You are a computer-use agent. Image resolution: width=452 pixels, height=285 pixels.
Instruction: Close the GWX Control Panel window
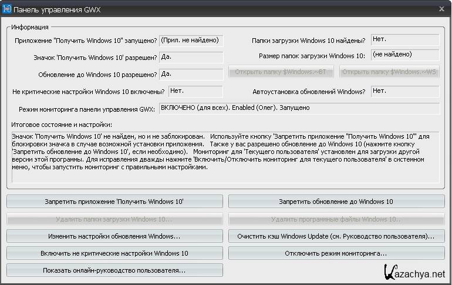click(x=441, y=9)
